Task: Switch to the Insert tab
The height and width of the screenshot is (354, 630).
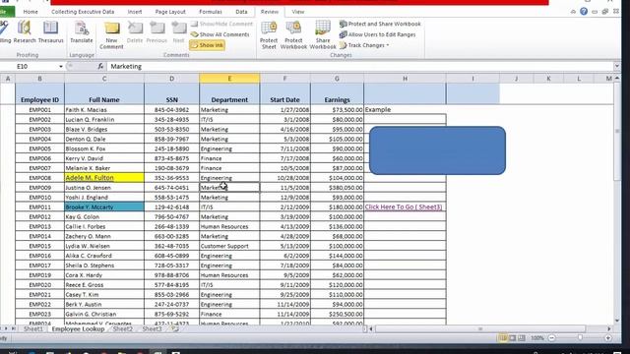Action: point(135,12)
